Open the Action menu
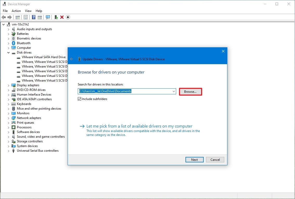Viewport: 295px width, 199px height. point(16,11)
